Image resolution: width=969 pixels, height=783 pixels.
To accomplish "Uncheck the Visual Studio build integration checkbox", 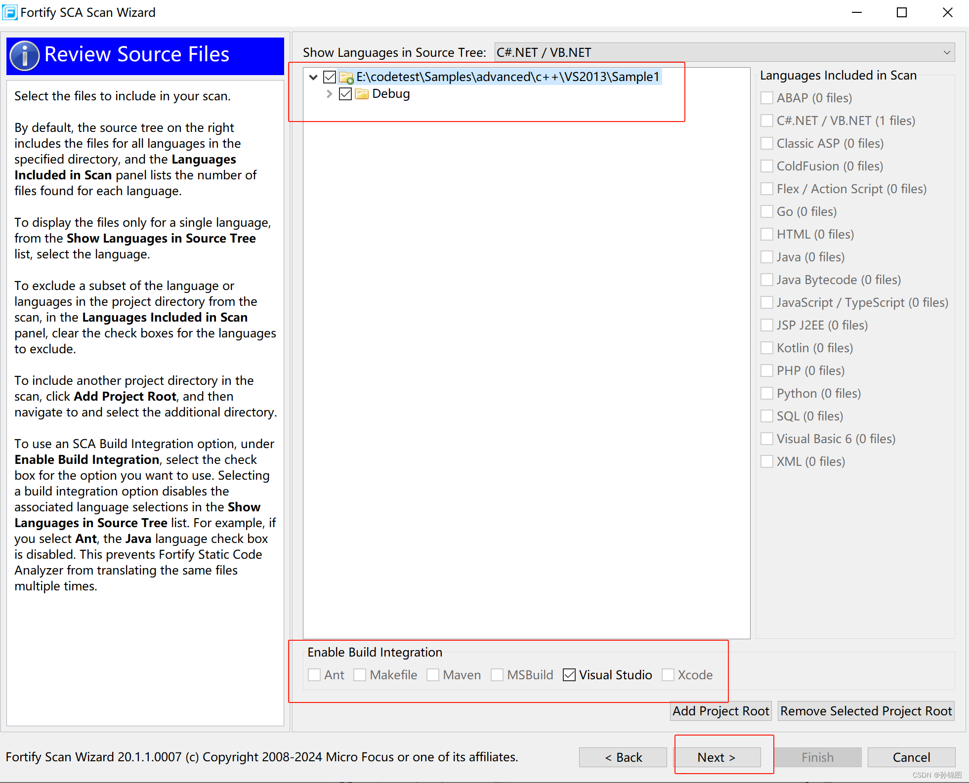I will [x=569, y=675].
